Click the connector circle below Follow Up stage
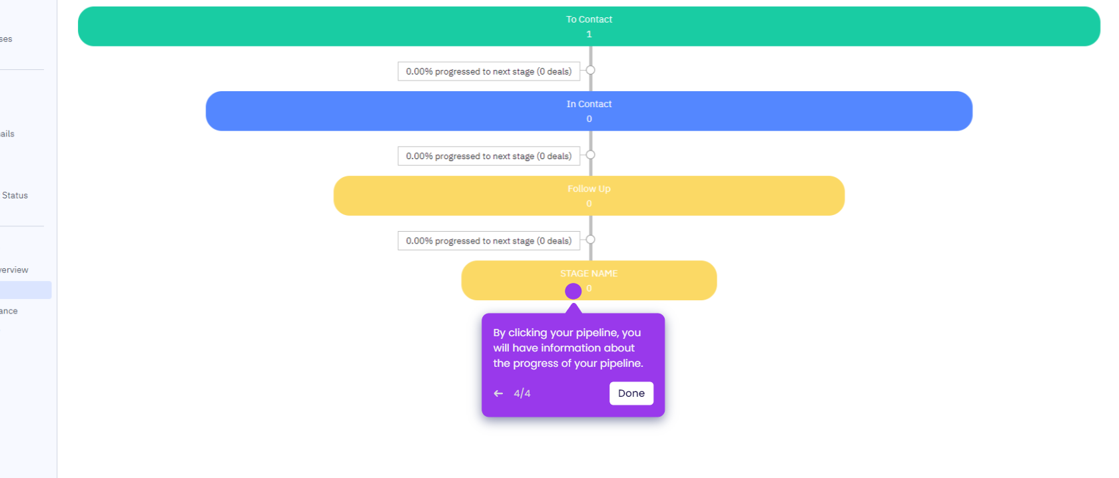The image size is (1119, 478). click(590, 240)
